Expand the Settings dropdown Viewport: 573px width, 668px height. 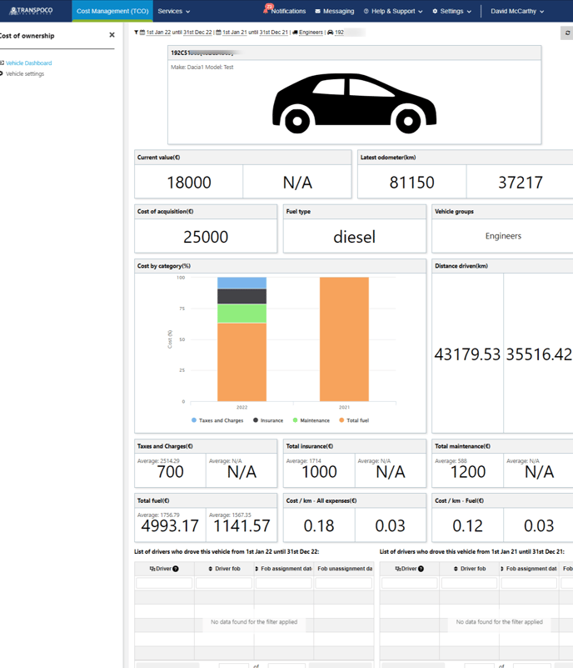451,11
